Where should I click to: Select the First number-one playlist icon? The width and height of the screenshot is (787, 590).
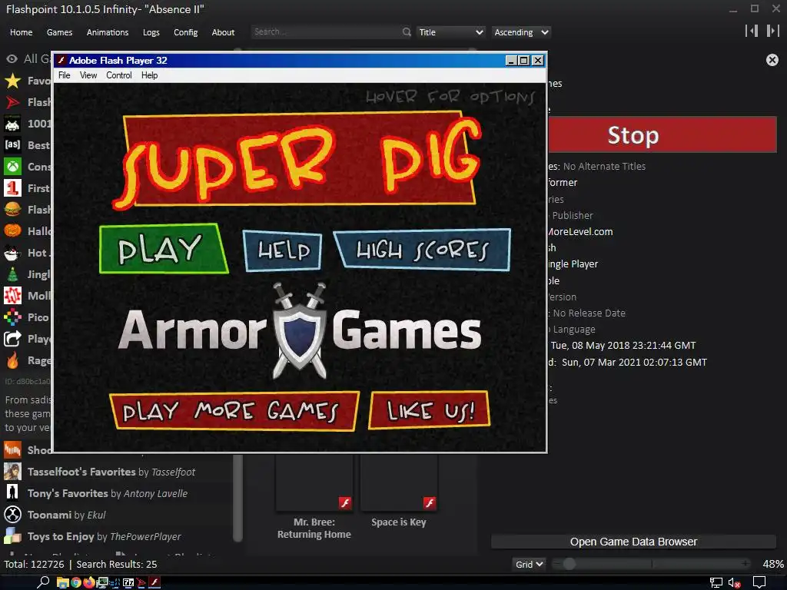(12, 188)
